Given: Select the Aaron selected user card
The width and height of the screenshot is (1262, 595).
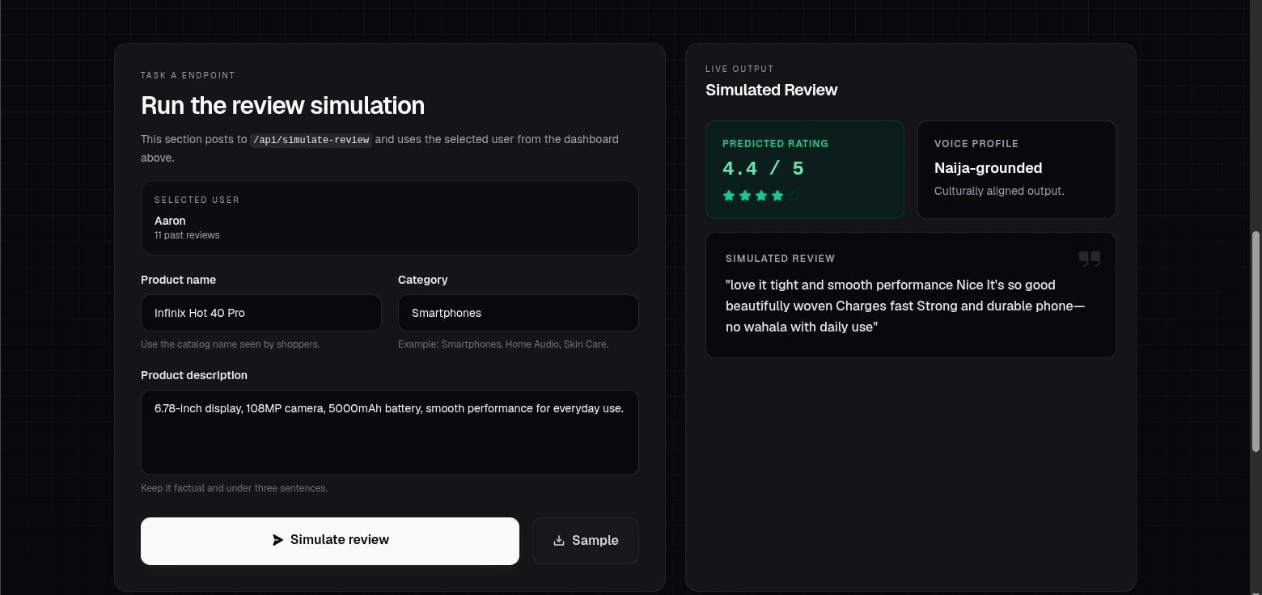Looking at the screenshot, I should (x=390, y=217).
